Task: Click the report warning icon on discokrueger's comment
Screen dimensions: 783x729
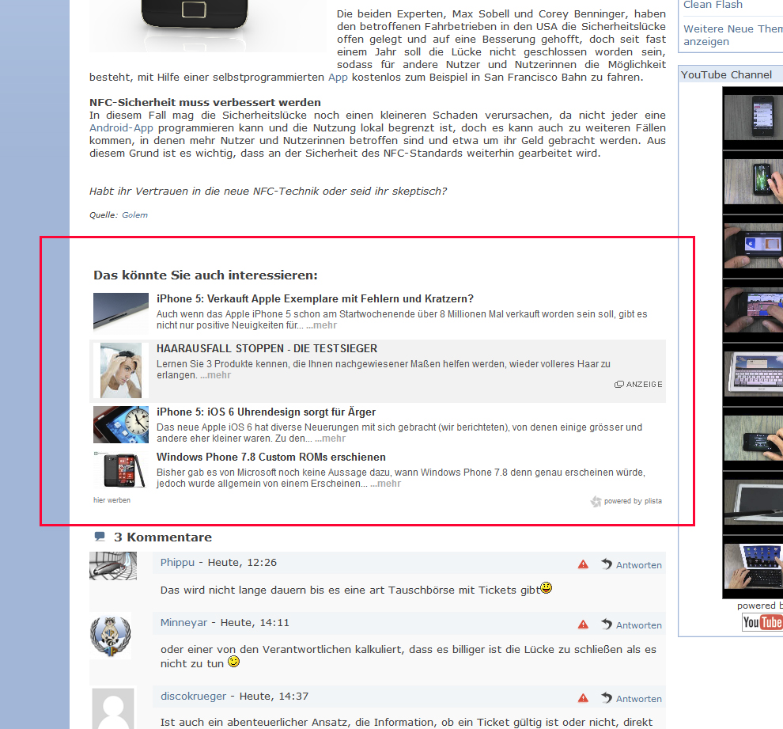Action: (583, 698)
